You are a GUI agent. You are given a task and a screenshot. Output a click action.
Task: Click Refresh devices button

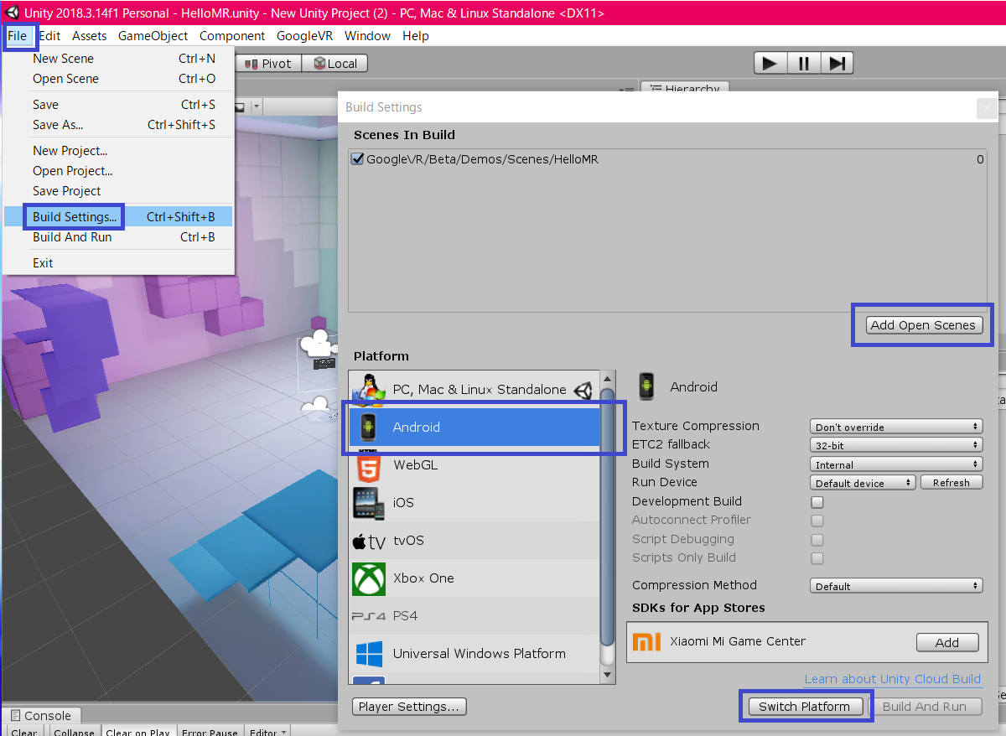(x=951, y=483)
